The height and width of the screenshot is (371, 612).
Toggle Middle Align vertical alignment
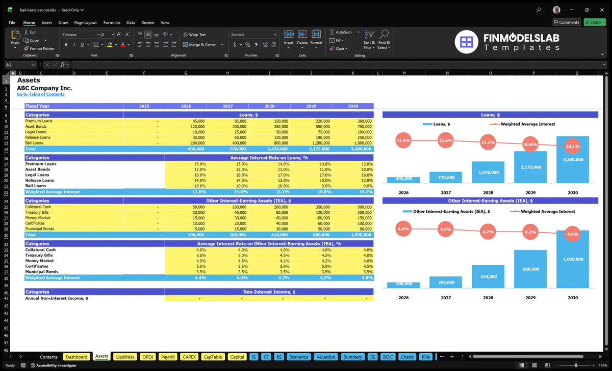coord(148,35)
